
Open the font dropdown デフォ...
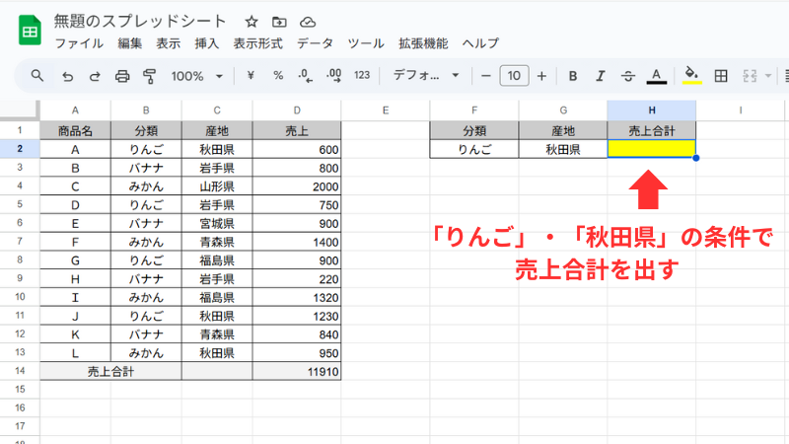[426, 76]
